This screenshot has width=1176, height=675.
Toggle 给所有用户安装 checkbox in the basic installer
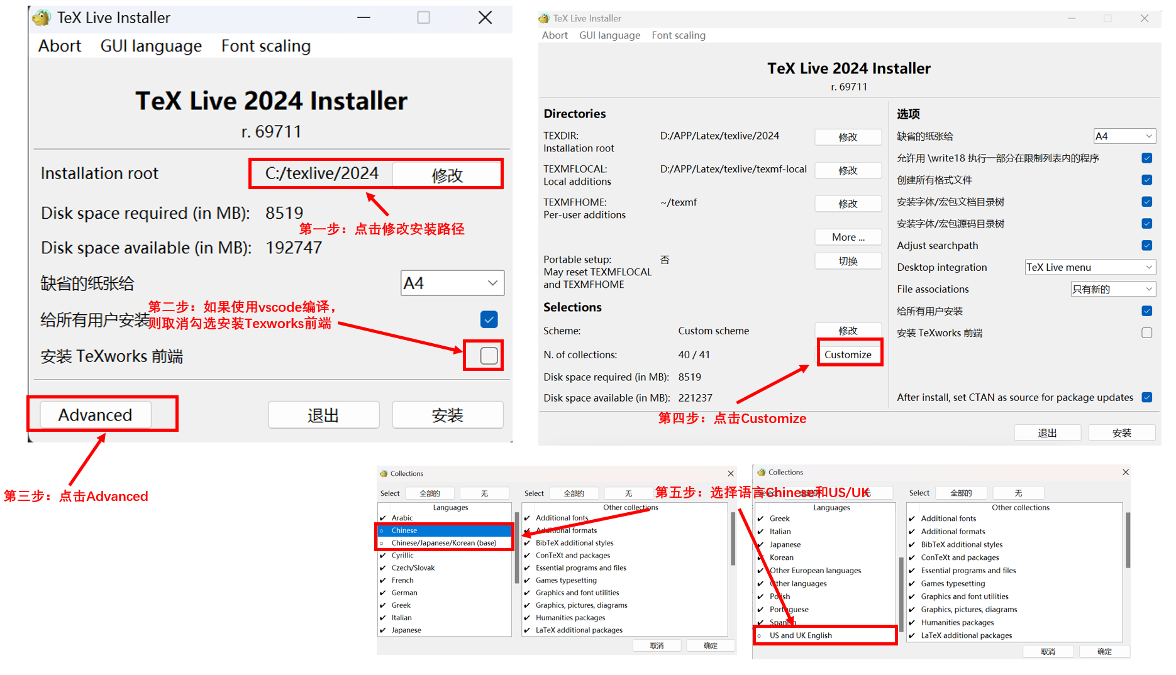click(x=489, y=320)
